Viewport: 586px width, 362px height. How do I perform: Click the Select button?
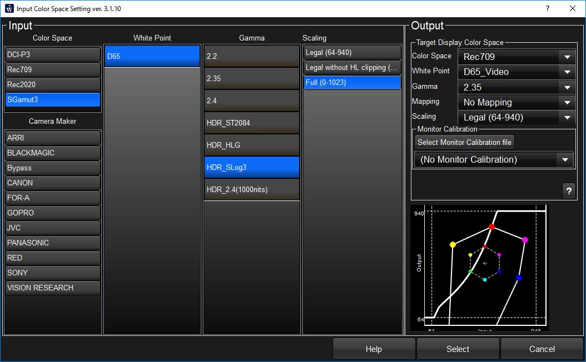coord(458,349)
